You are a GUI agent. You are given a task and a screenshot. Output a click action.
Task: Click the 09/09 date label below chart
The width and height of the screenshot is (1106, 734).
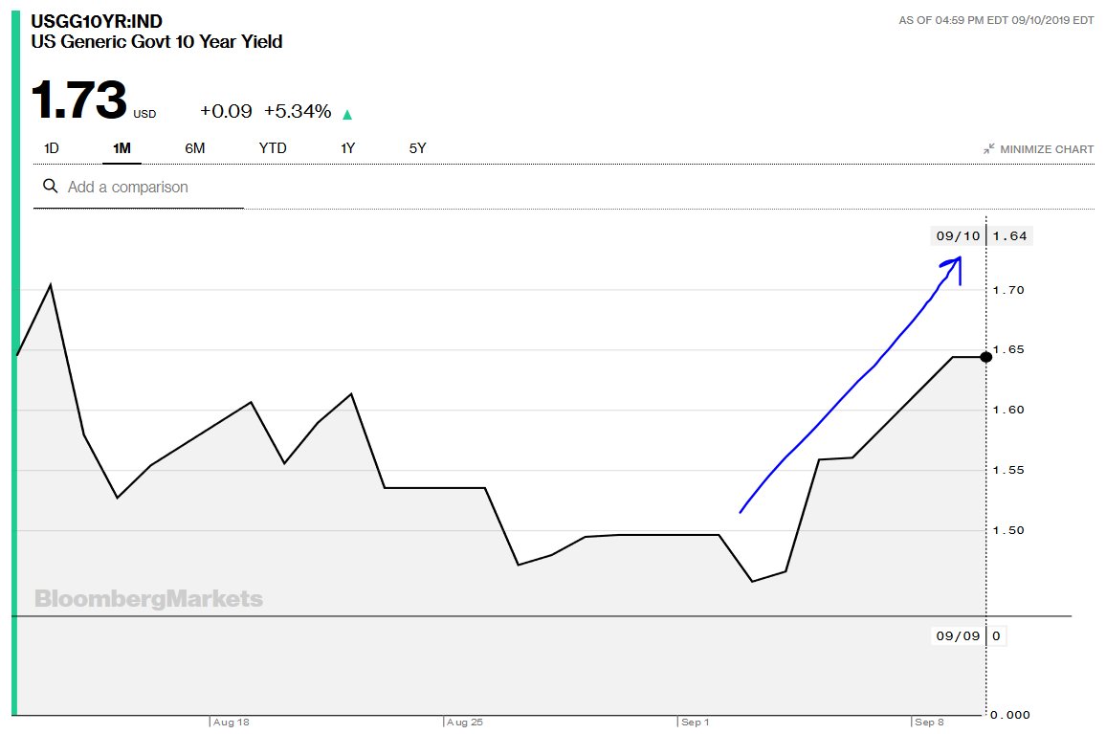957,635
